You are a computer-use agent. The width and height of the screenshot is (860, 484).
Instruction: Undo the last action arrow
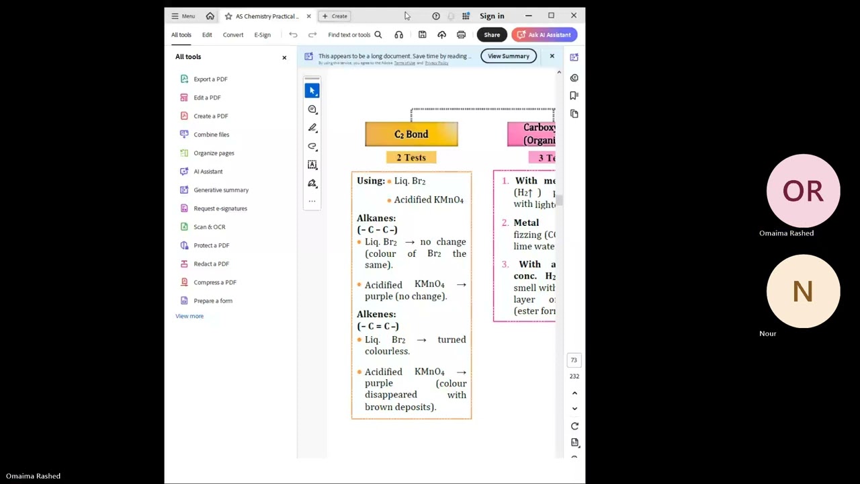click(293, 35)
